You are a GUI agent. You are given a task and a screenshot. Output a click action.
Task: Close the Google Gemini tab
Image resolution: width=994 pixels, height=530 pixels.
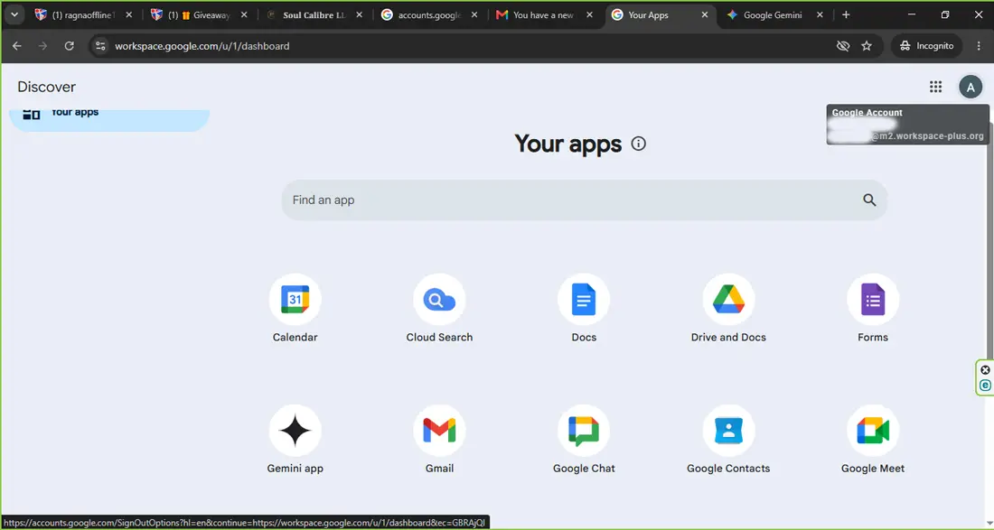click(821, 14)
